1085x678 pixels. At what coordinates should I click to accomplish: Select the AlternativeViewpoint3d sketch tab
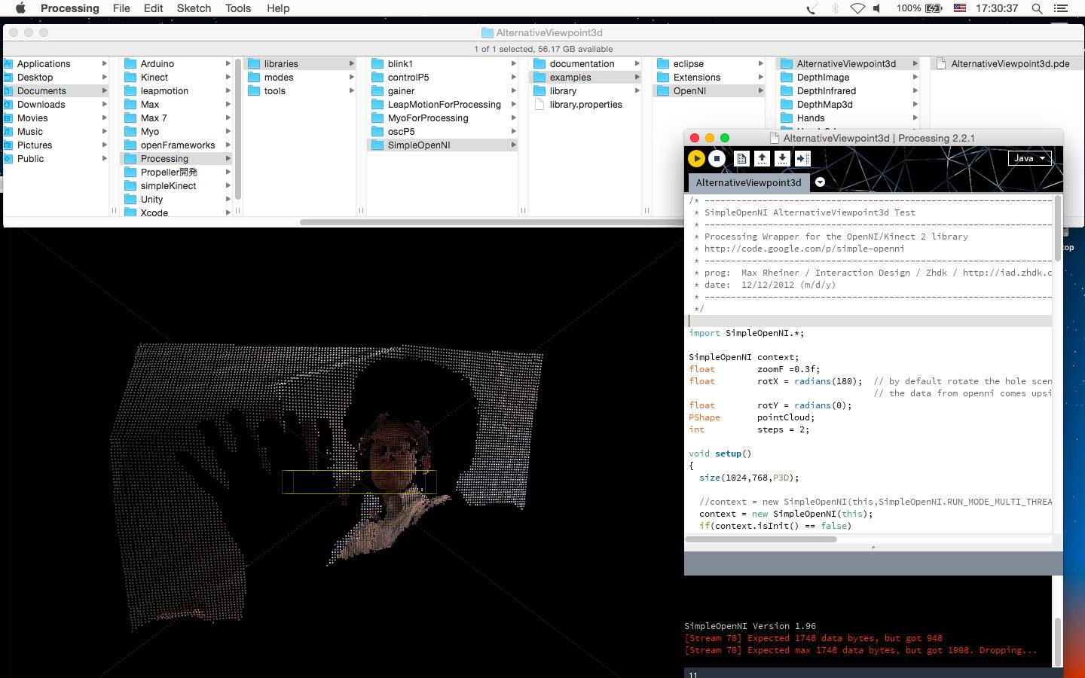(748, 182)
